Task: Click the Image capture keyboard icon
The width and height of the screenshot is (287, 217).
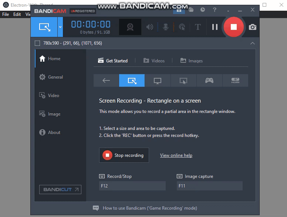Action: tap(179, 176)
